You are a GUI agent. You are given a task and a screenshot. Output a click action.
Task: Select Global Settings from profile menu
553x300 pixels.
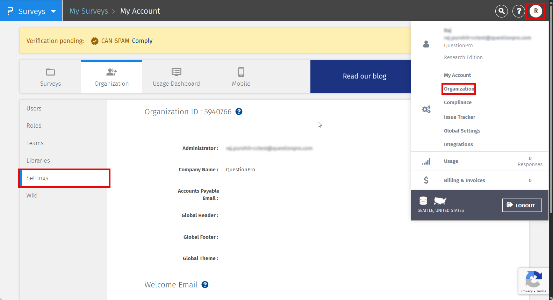pos(462,131)
